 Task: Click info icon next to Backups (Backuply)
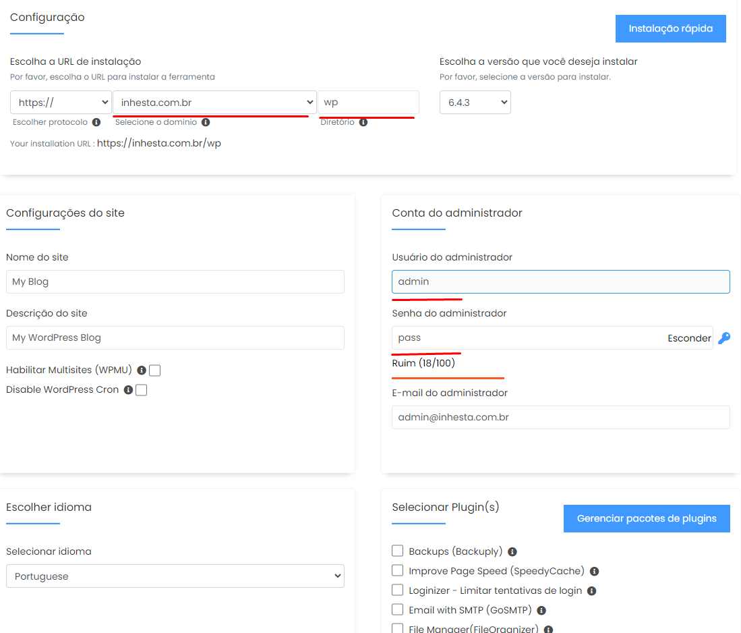coord(512,551)
